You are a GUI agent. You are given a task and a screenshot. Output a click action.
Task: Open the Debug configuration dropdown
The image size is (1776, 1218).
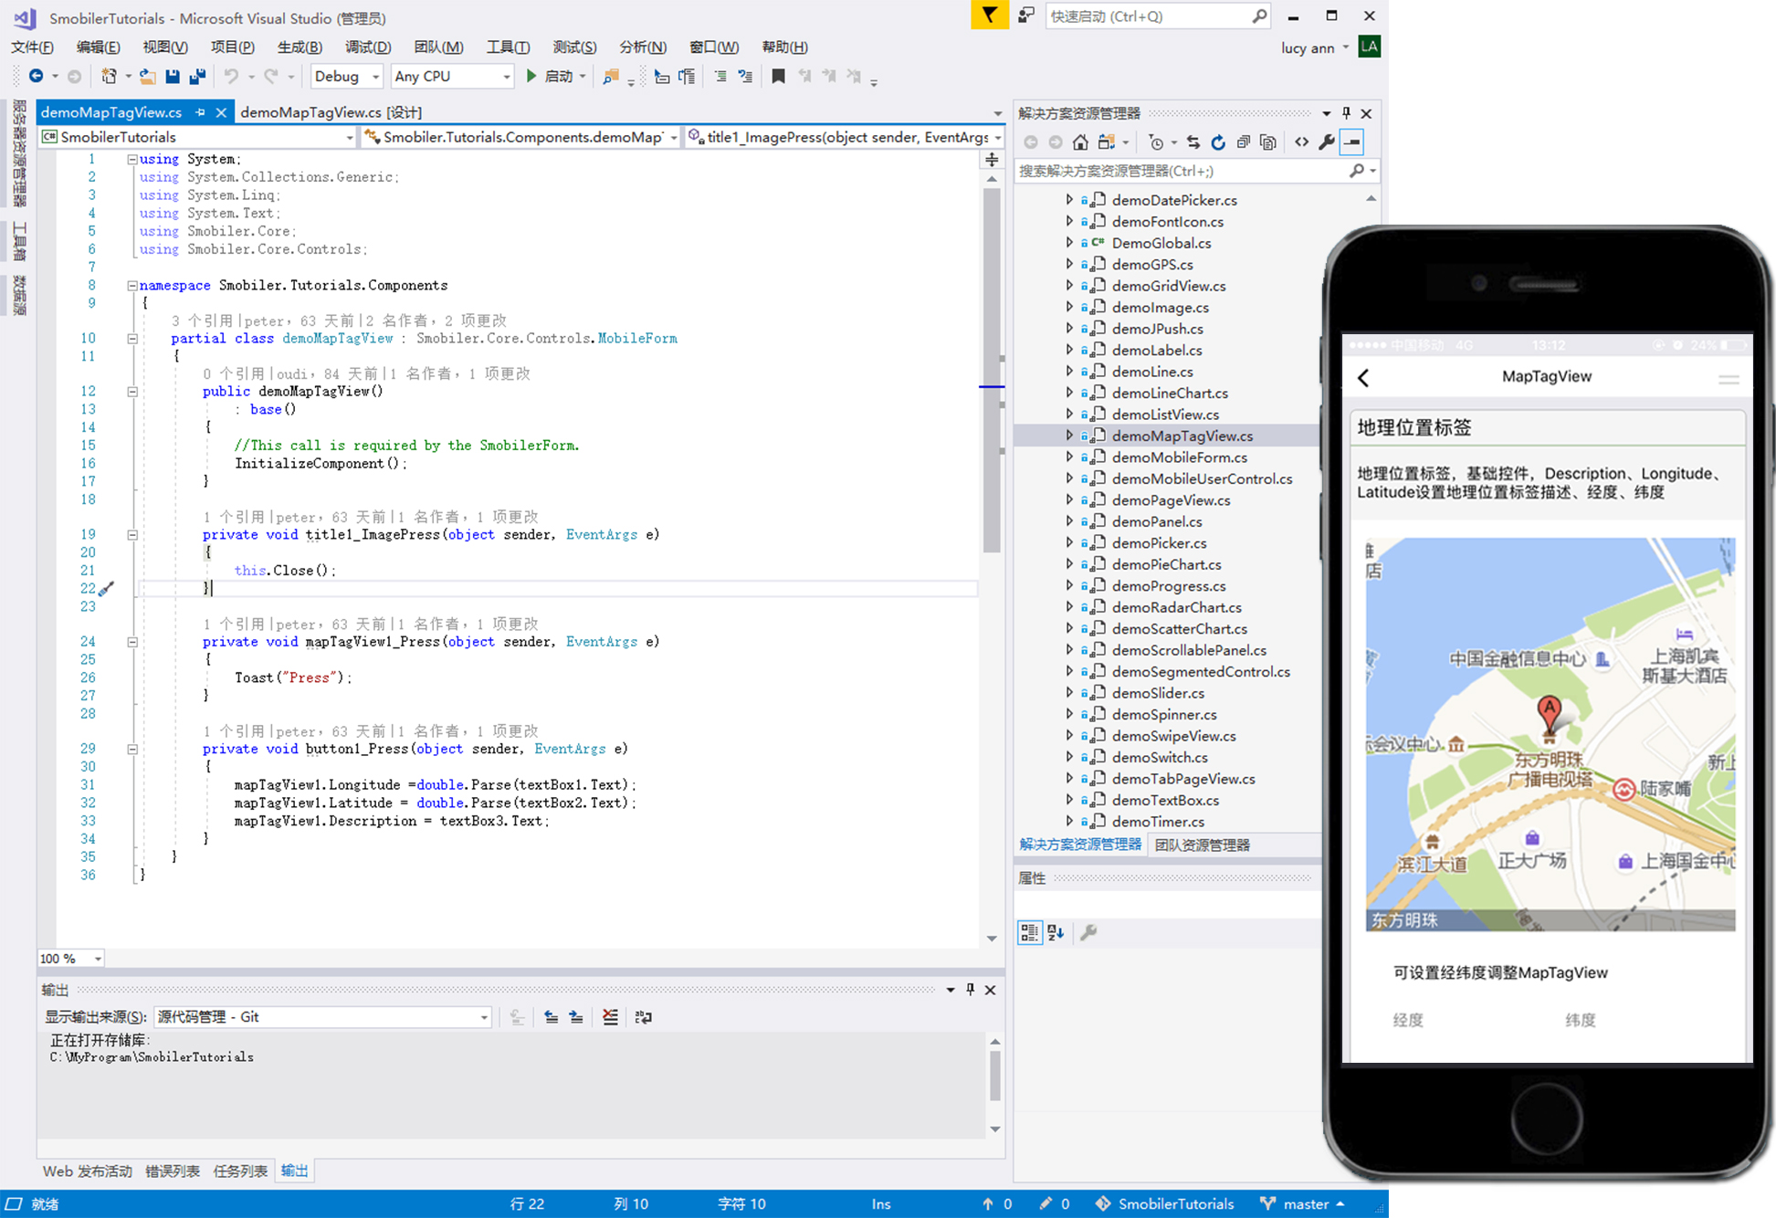click(346, 77)
